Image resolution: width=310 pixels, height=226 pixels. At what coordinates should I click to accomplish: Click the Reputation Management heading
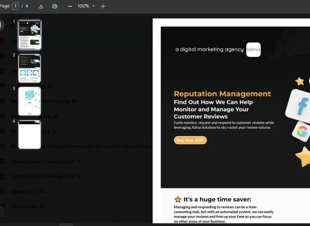click(x=222, y=94)
